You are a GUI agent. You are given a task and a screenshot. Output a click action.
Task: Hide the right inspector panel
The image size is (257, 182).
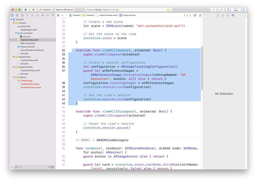pyautogui.click(x=242, y=10)
